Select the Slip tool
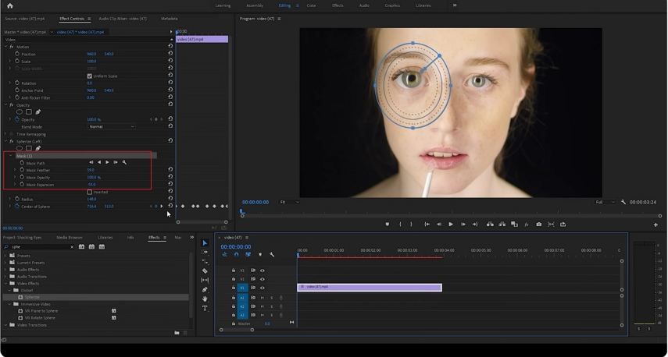 tap(205, 280)
